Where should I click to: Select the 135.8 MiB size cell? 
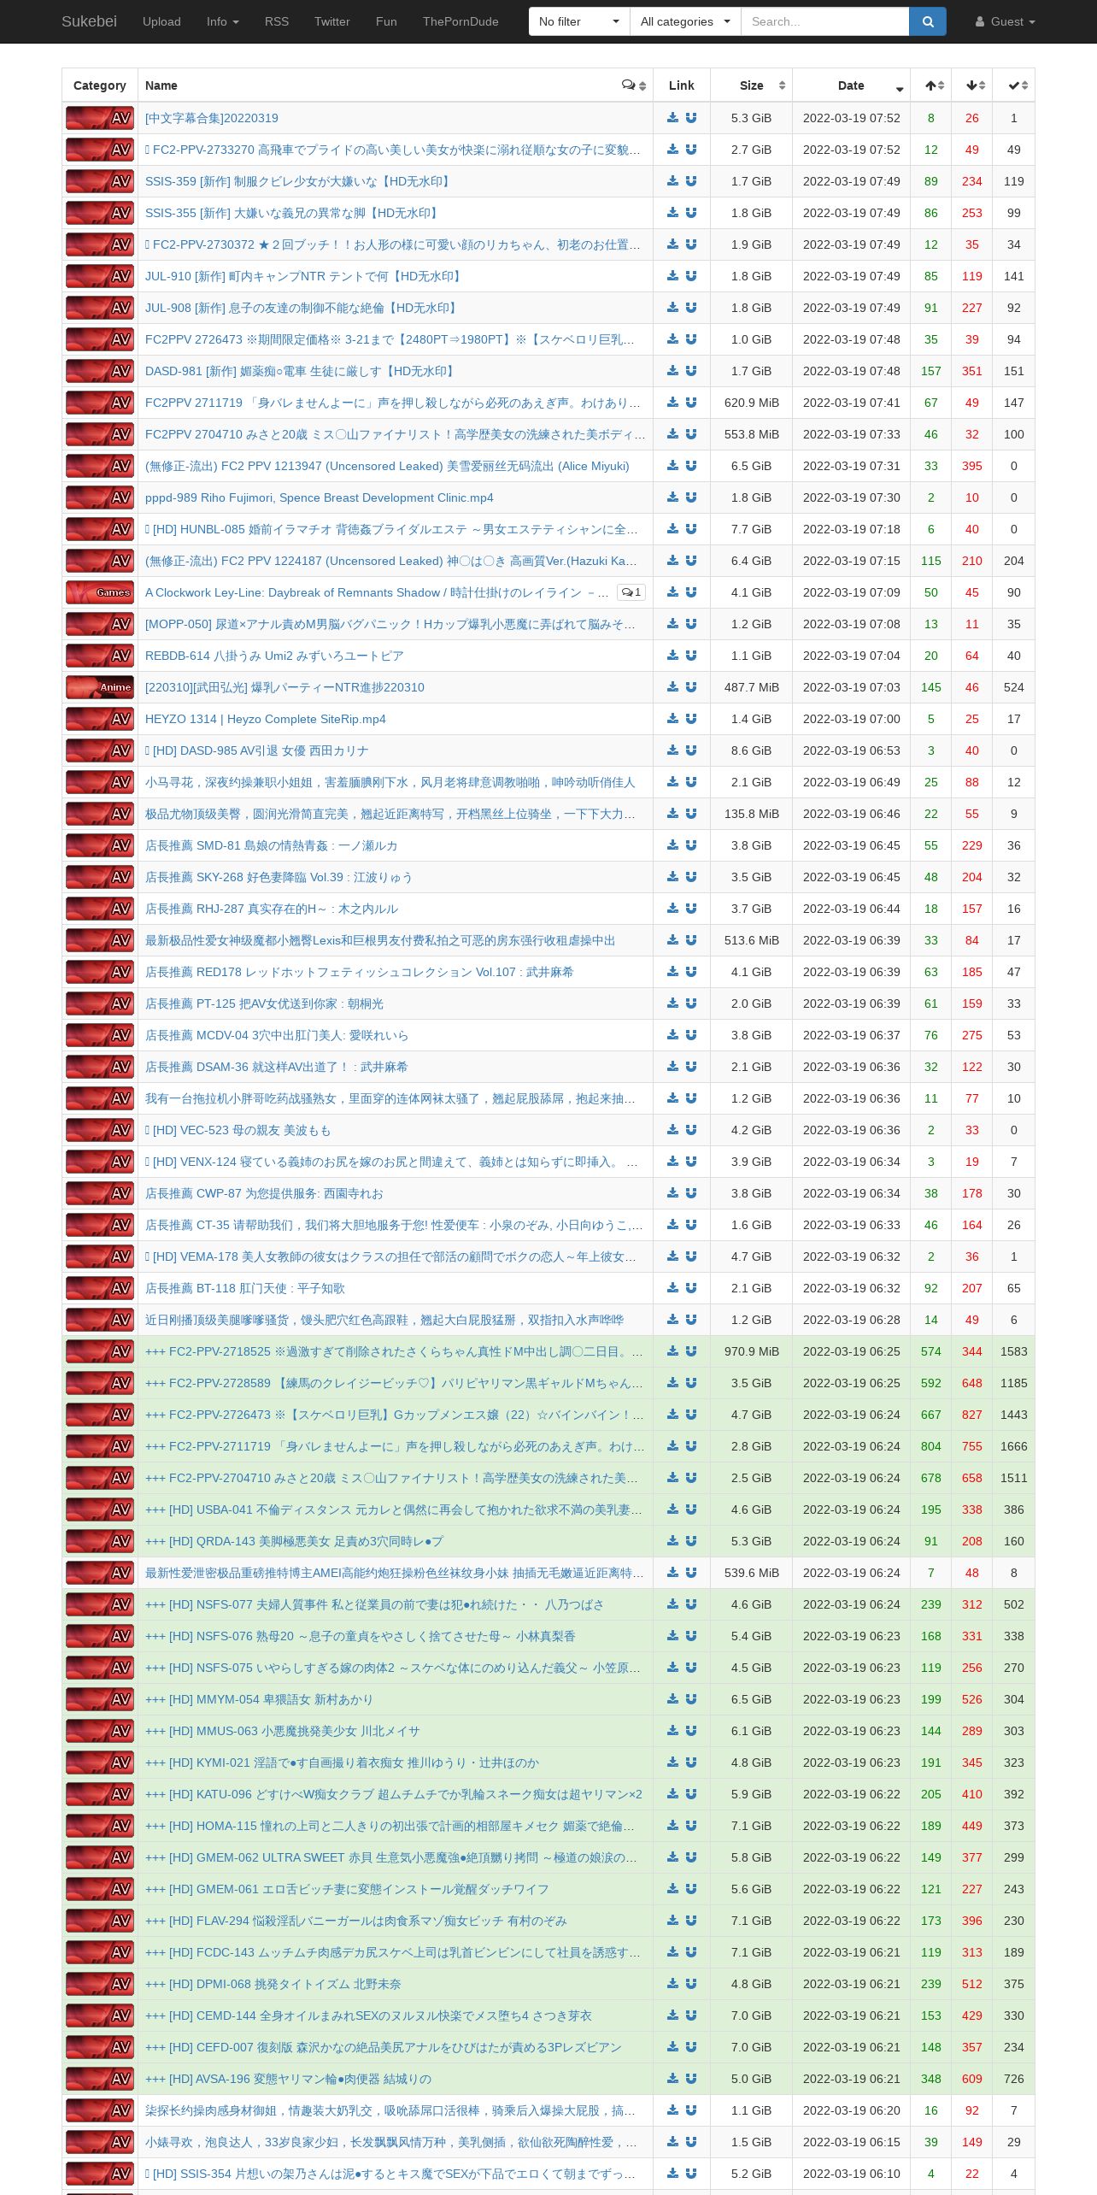point(751,814)
